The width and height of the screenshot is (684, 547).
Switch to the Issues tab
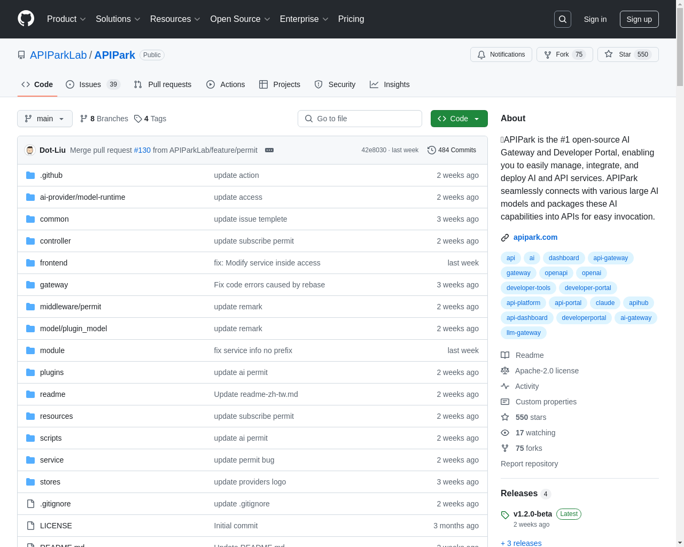pos(93,84)
